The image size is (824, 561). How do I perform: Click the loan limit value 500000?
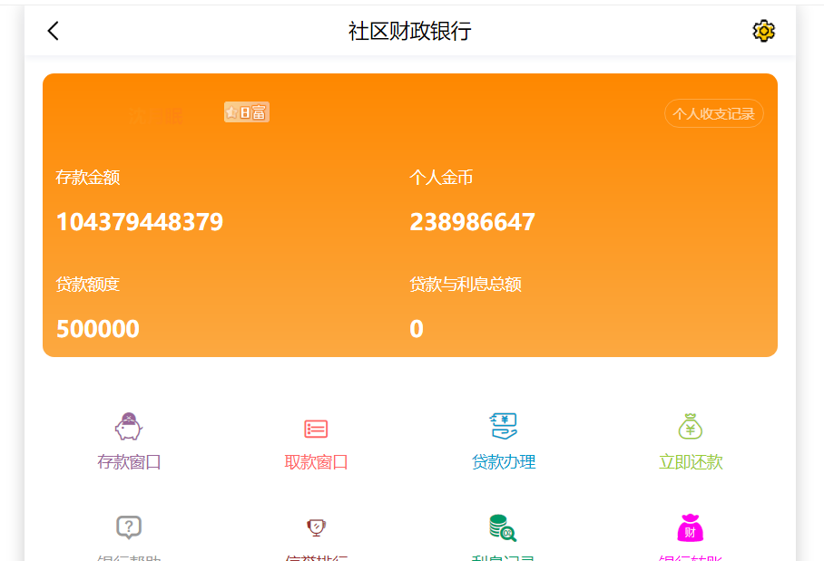point(98,329)
